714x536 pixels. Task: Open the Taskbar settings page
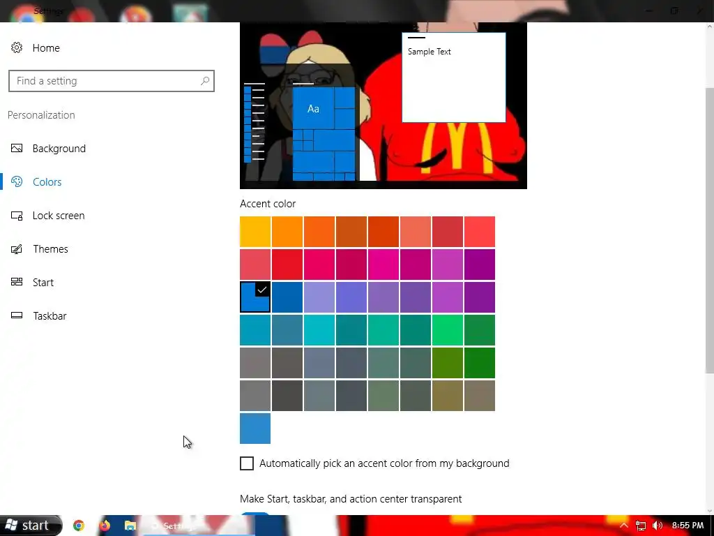pyautogui.click(x=50, y=316)
